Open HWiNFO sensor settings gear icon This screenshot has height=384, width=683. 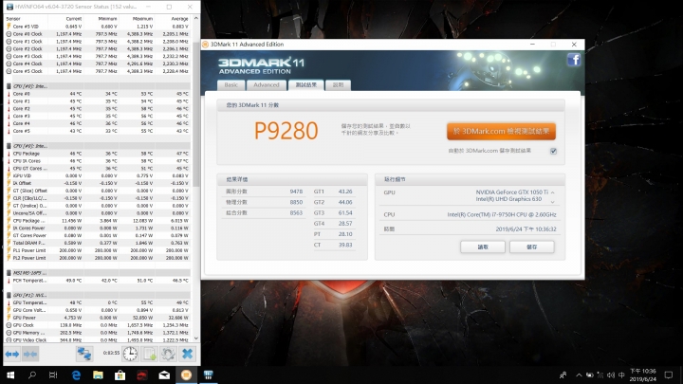pos(168,354)
